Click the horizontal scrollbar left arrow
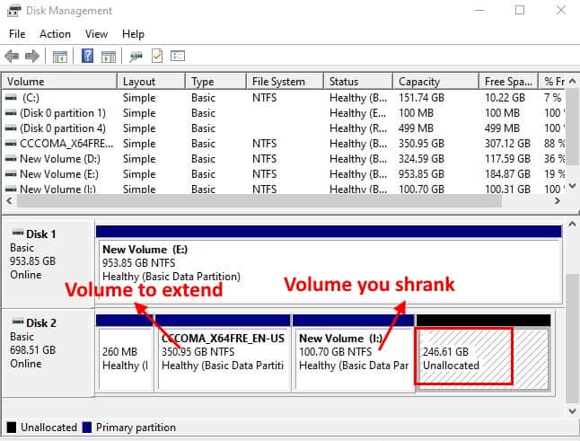 [10, 201]
